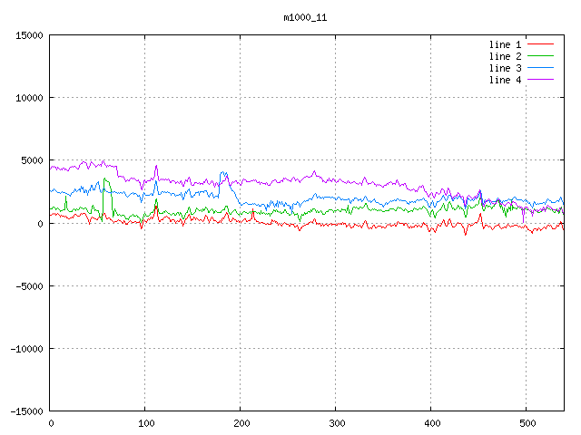581x435 pixels.
Task: Click the 400 x-axis tick label
Action: (x=431, y=423)
